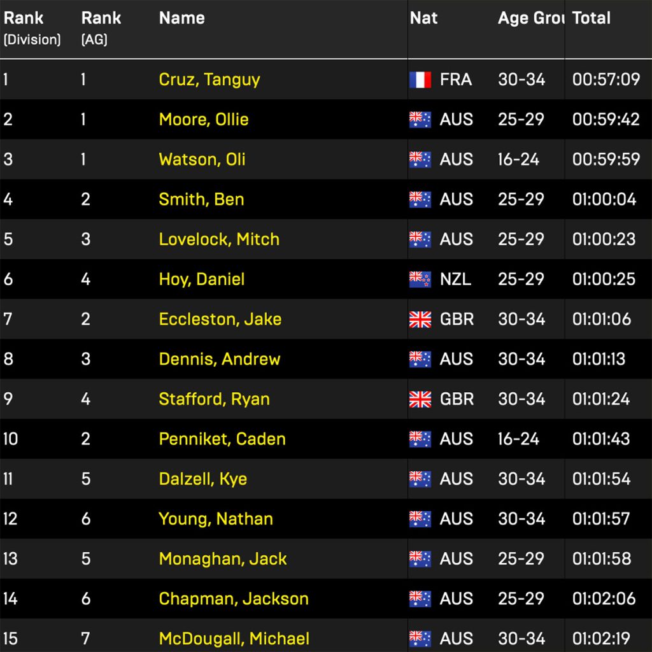Click the British flag in Jake Eccleston's row
This screenshot has width=652, height=652.
[420, 319]
